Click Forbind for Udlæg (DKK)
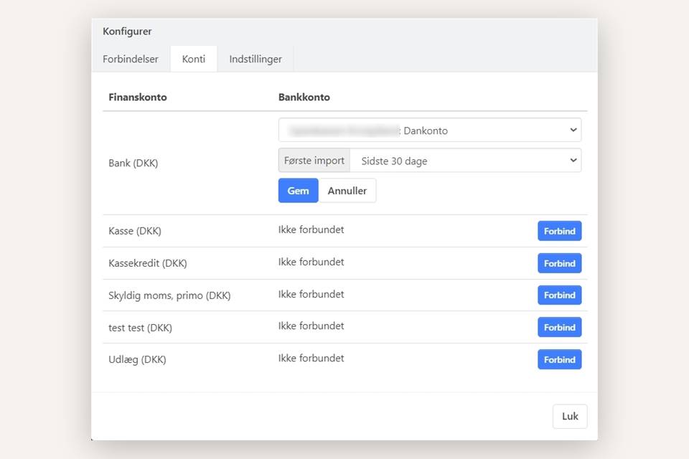Image resolution: width=689 pixels, height=459 pixels. 559,359
